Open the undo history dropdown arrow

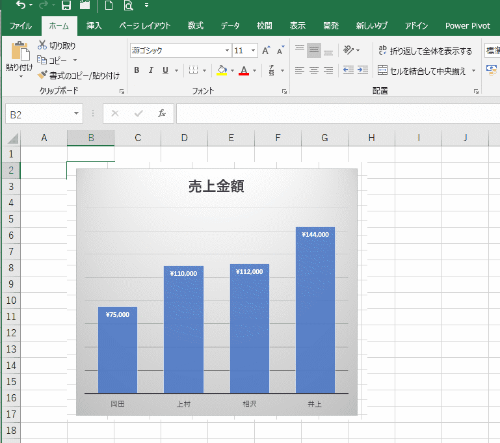(31, 5)
